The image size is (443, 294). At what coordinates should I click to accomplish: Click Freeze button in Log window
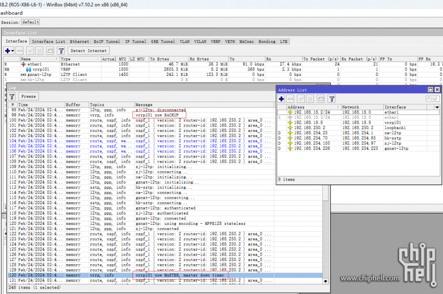click(28, 97)
